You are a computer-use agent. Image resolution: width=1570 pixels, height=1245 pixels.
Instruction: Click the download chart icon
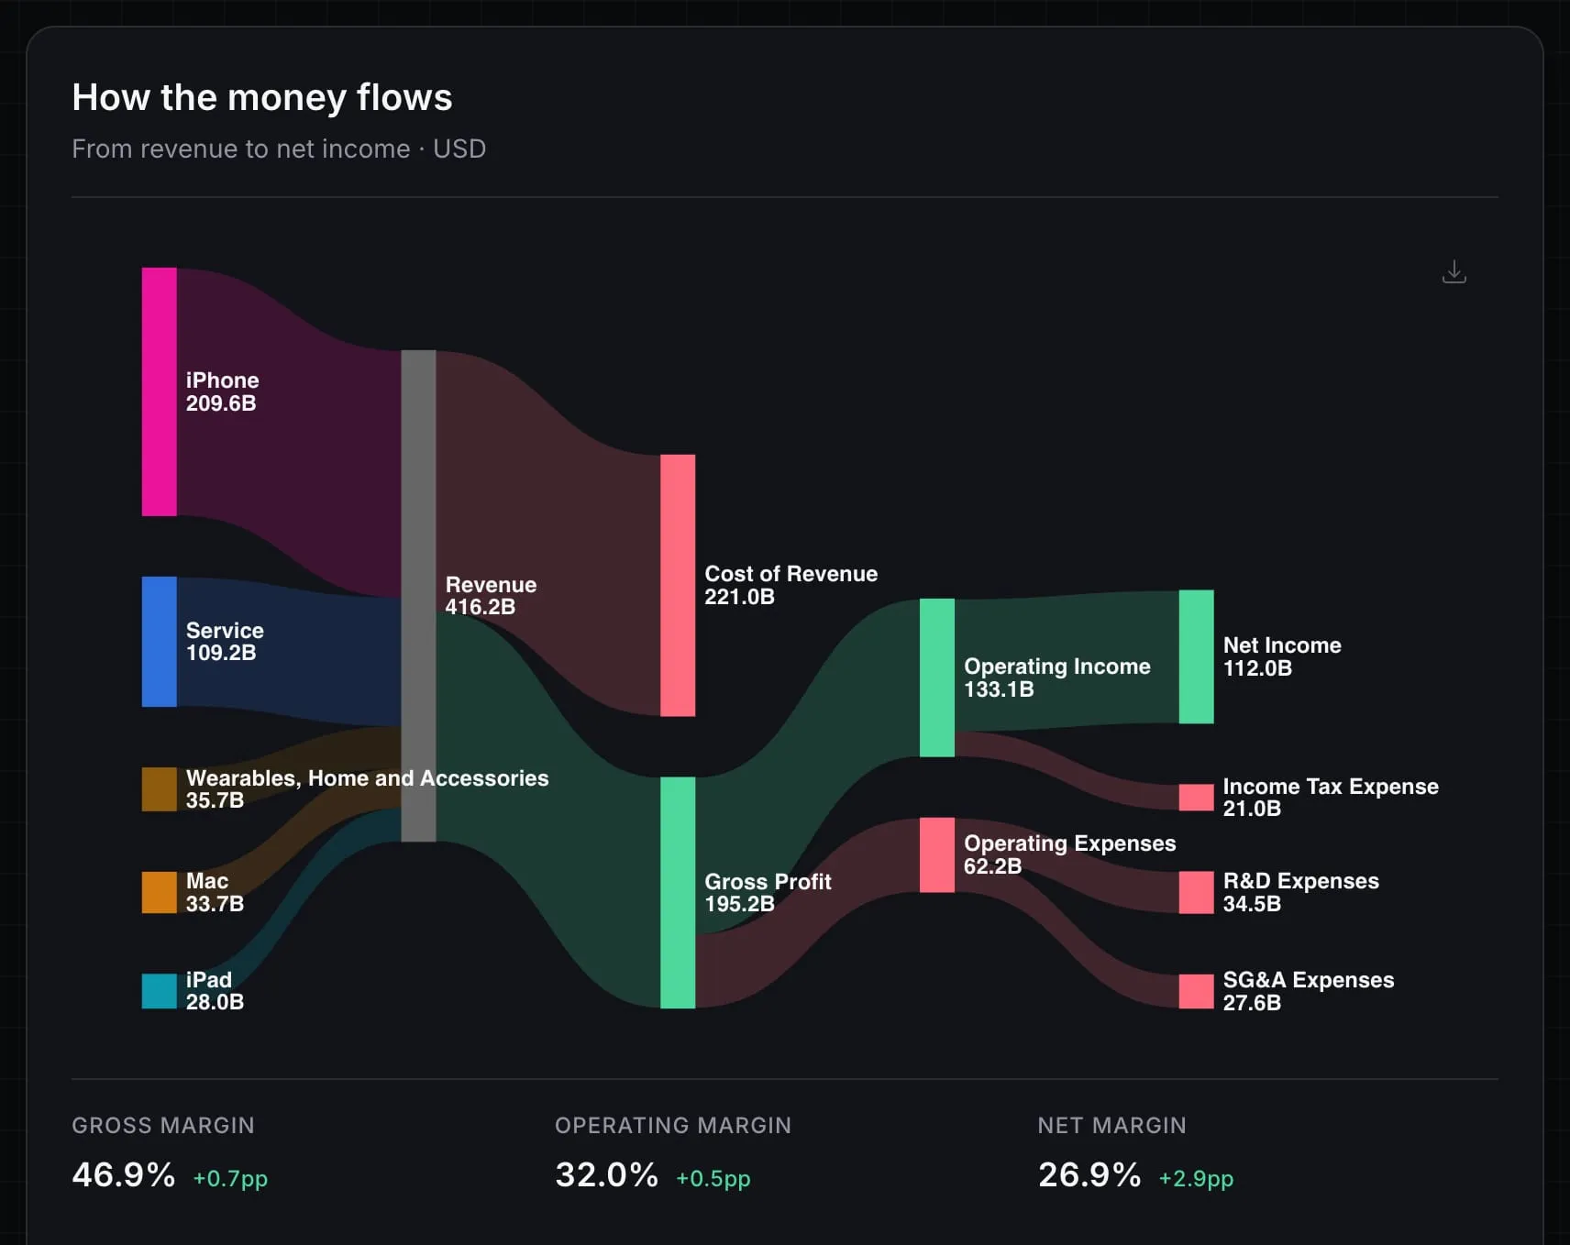1454,272
